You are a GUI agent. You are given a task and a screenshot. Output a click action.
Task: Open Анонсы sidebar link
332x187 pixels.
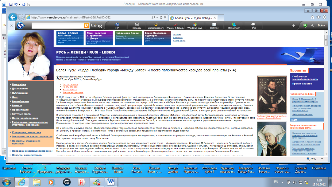pos(17,105)
